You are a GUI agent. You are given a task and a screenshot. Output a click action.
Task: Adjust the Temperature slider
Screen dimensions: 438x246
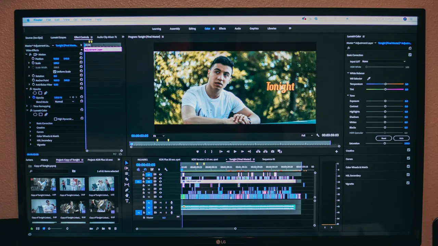(385, 84)
